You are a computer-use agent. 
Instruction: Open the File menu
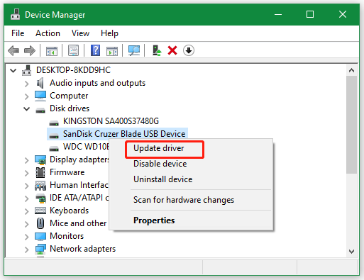(18, 33)
